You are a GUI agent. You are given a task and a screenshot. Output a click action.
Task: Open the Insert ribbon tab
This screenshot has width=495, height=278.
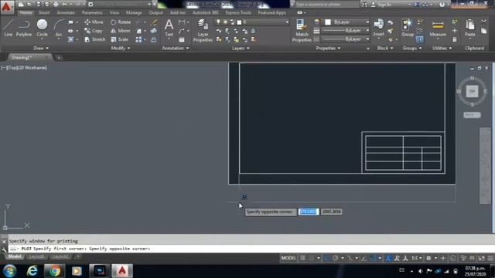[x=44, y=12]
